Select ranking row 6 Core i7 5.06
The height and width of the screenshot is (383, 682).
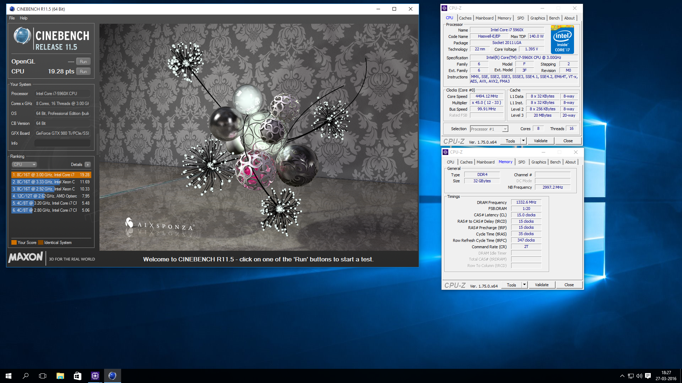[51, 210]
